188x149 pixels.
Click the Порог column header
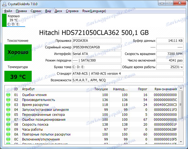tap(139, 89)
